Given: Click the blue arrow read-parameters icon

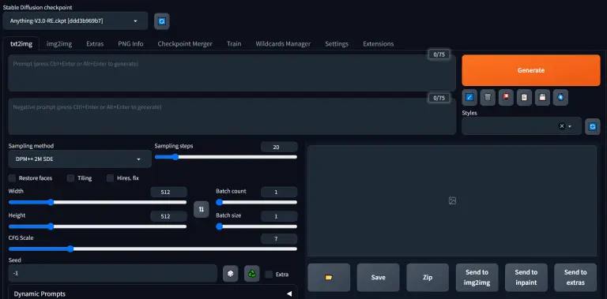Looking at the screenshot, I should coord(469,97).
